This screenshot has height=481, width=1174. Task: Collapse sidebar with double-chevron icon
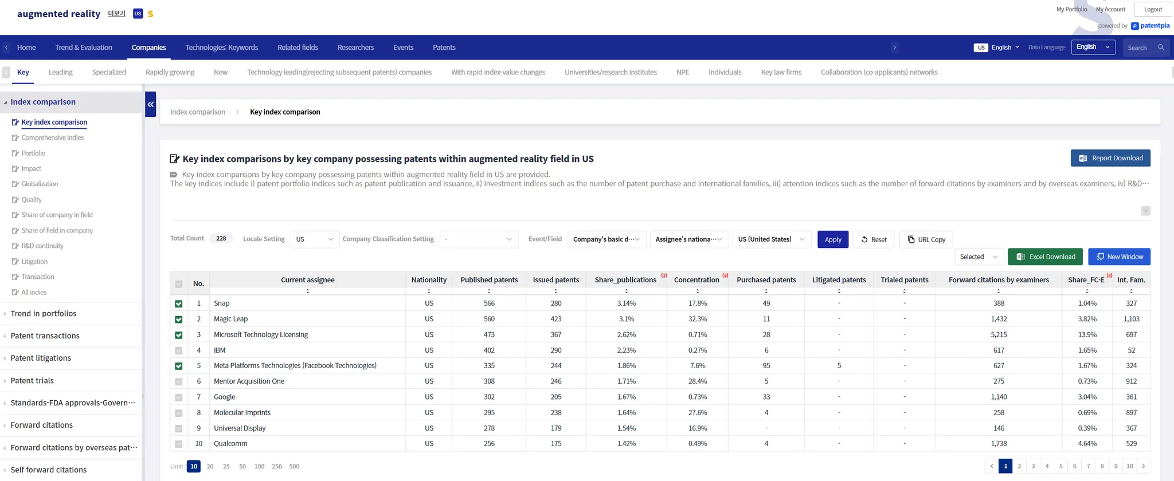tap(151, 104)
